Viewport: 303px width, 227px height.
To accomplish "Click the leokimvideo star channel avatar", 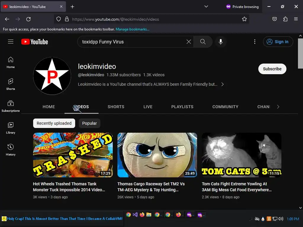I will click(x=52, y=76).
